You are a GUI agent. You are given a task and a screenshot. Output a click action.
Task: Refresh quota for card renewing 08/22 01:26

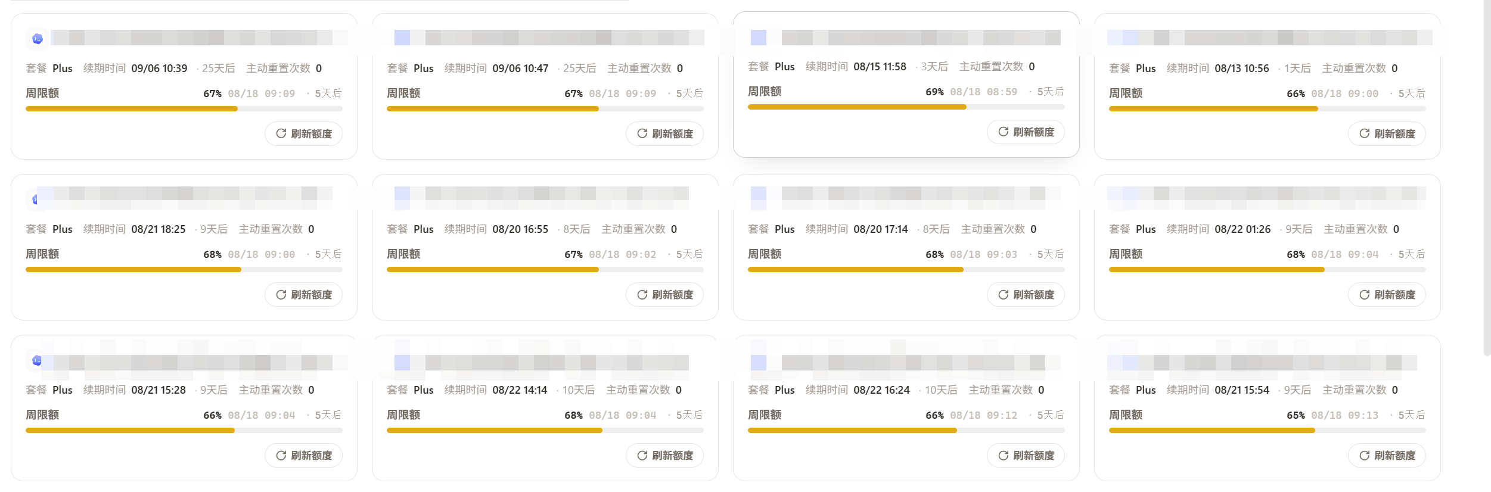(x=1387, y=294)
